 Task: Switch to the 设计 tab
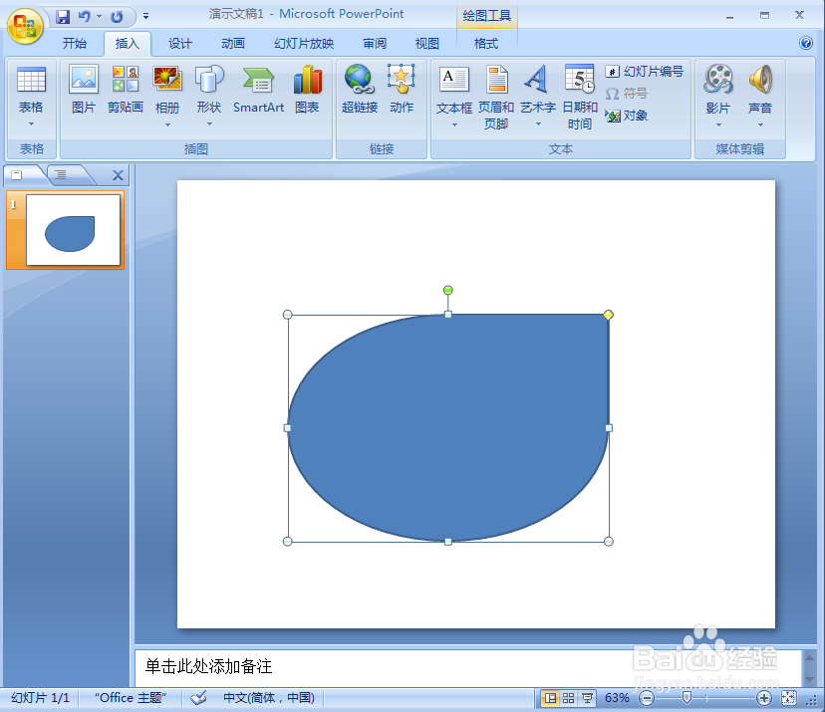pos(179,43)
